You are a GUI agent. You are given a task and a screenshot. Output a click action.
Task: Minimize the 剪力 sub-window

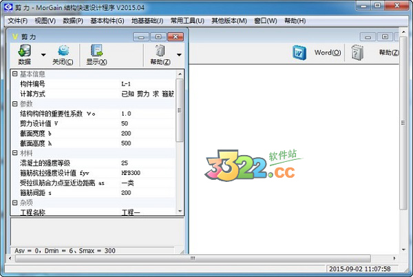(141, 37)
